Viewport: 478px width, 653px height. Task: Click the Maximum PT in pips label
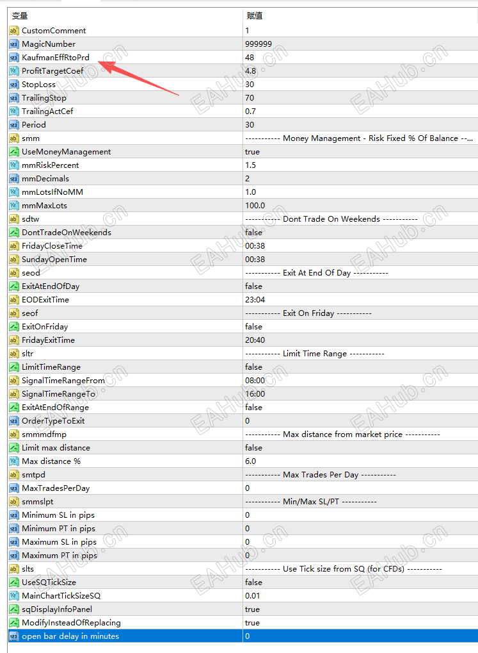(60, 556)
